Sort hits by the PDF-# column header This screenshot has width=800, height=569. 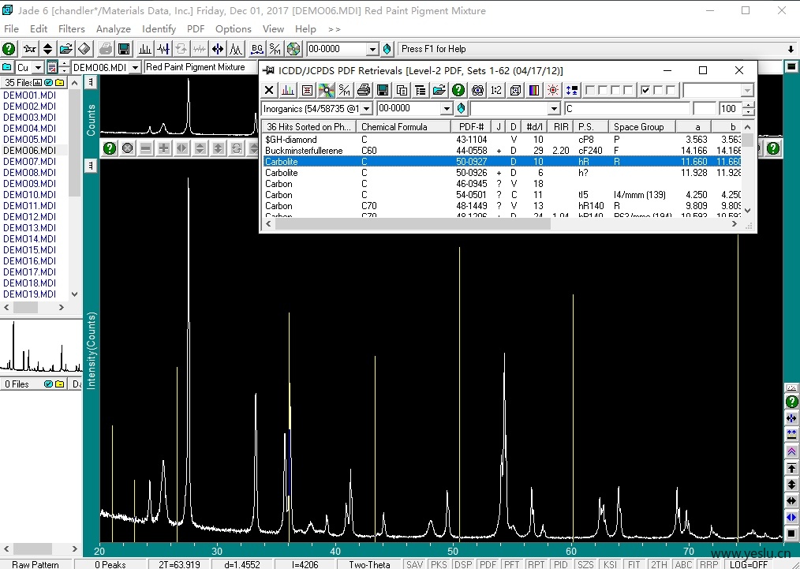pos(471,126)
